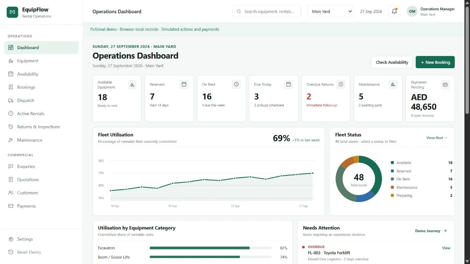Click the Check Availability button
470x264 pixels.
click(392, 62)
